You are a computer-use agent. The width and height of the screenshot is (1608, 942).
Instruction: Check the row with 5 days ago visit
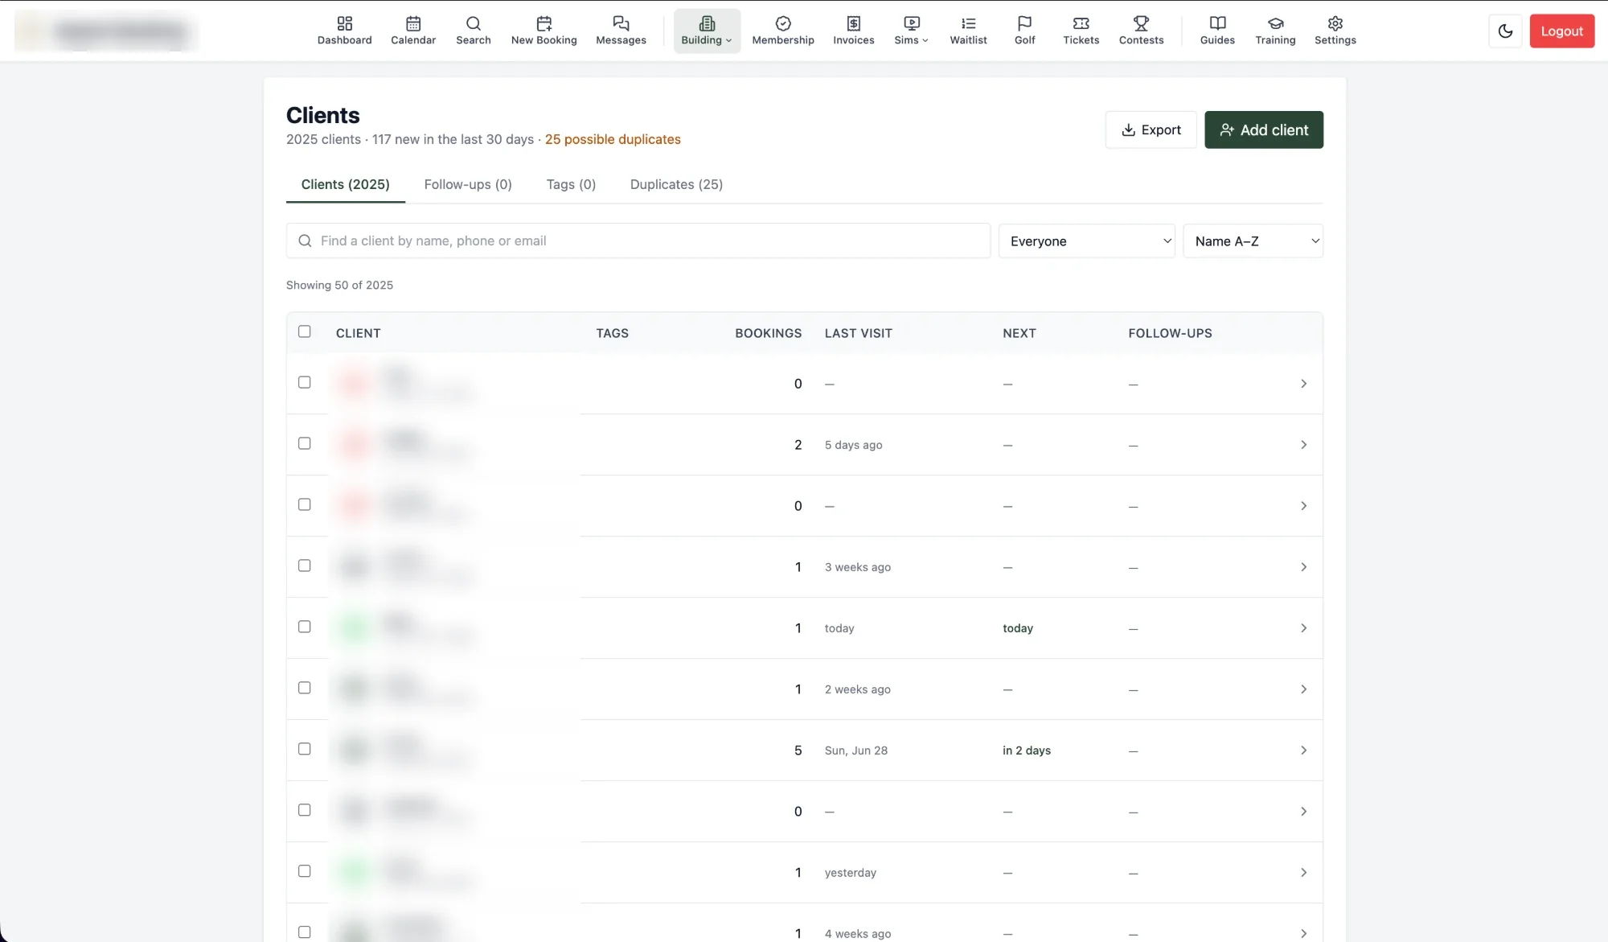click(x=304, y=443)
